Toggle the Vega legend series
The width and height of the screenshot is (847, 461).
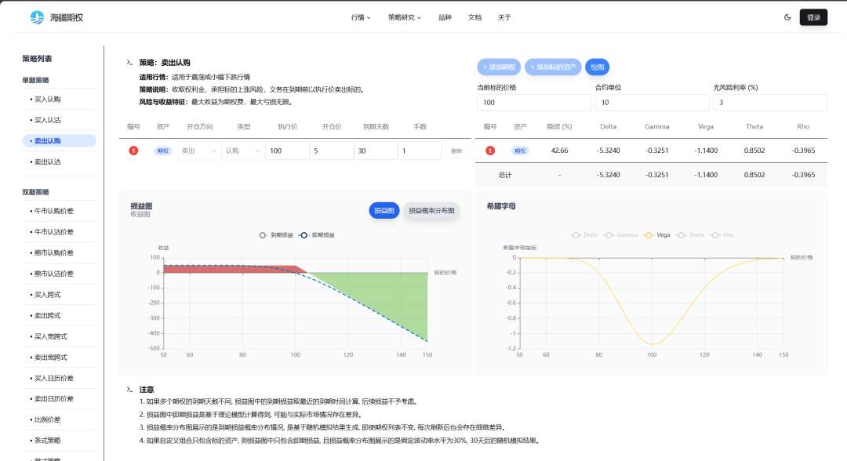[657, 234]
